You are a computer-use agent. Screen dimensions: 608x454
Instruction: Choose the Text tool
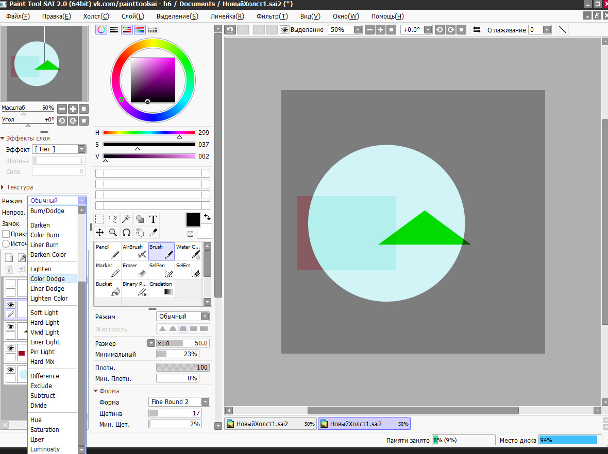coord(153,219)
